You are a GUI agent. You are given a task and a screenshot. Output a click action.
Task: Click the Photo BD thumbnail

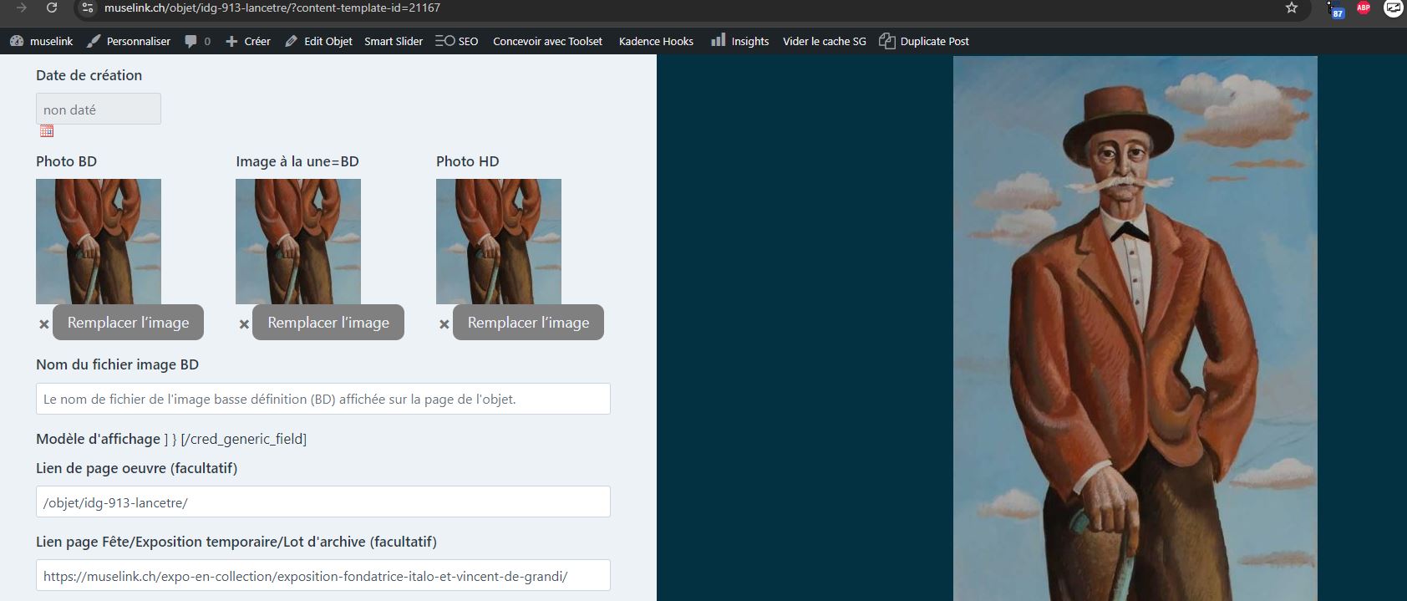pyautogui.click(x=99, y=242)
